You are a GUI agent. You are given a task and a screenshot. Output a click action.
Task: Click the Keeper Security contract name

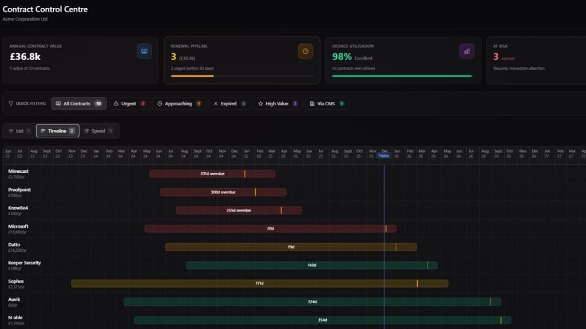pos(24,263)
